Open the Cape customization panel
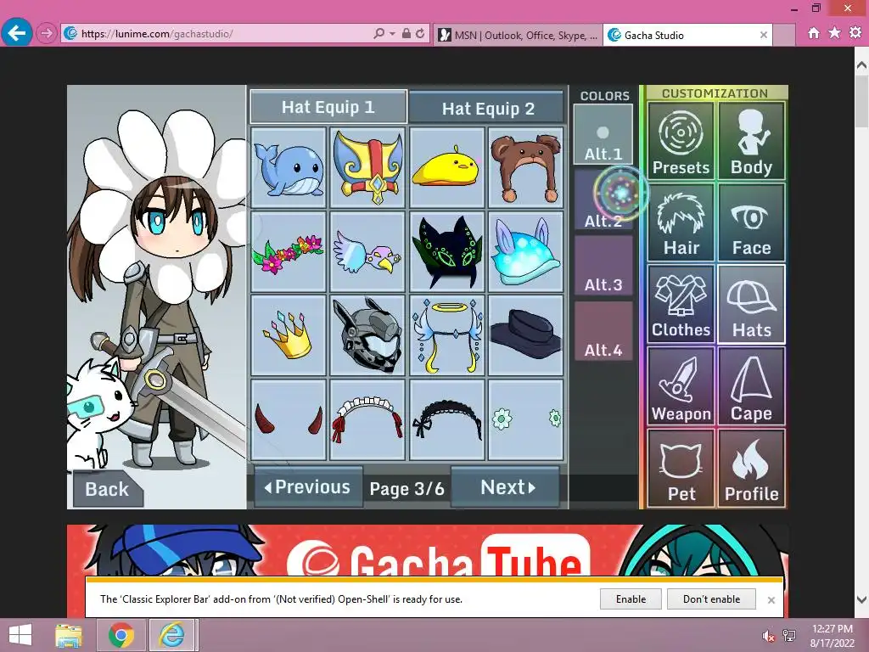Screen dimensions: 869x652 [752, 386]
